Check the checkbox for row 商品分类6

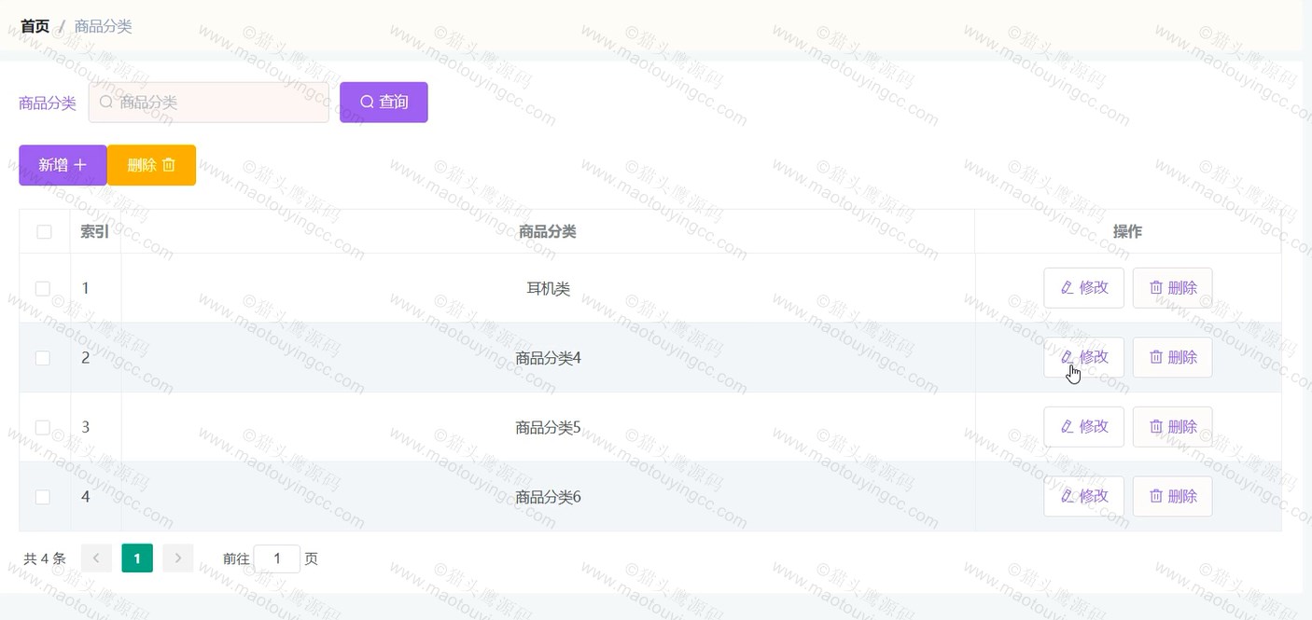(x=43, y=497)
